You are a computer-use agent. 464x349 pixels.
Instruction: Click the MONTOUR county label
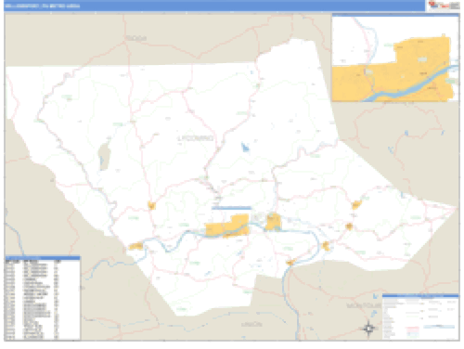[x=364, y=305]
